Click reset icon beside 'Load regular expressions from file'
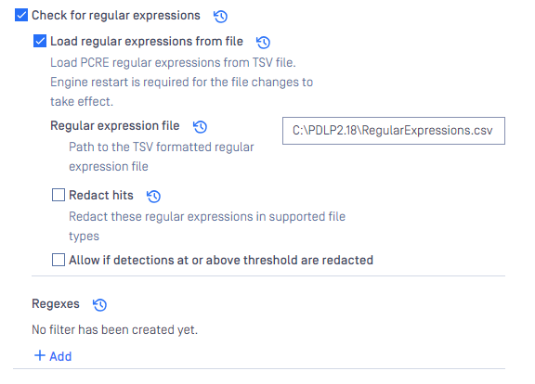This screenshot has width=535, height=384. 263,43
